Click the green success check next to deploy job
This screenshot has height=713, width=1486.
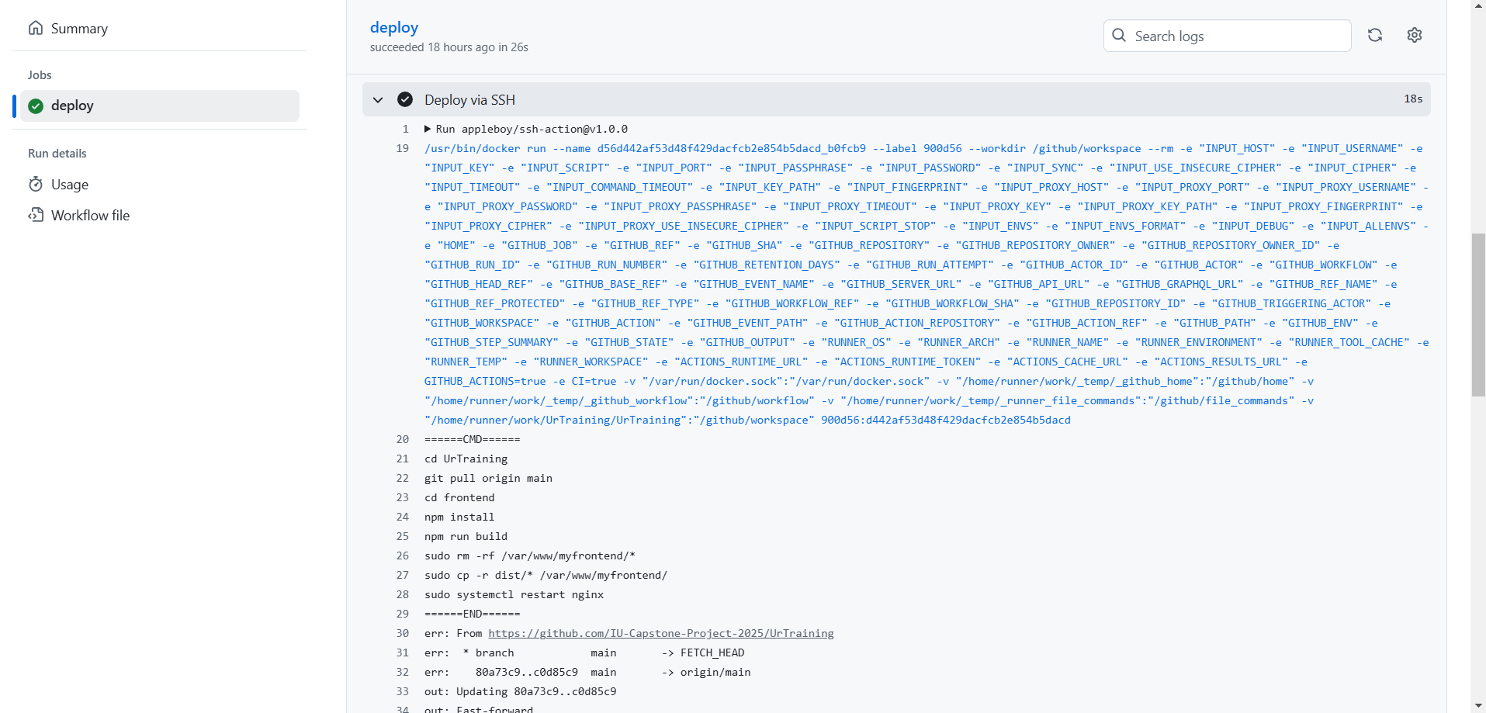coord(36,106)
